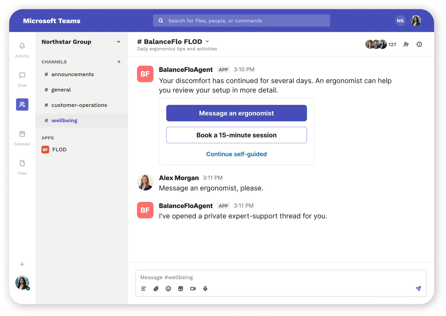446x316 pixels.
Task: Focus the search files, people, or commands field
Action: [x=241, y=21]
